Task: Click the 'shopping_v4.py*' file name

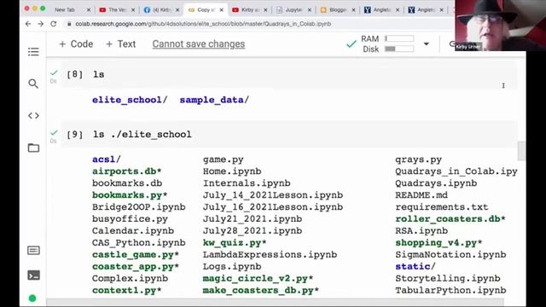Action: point(439,242)
